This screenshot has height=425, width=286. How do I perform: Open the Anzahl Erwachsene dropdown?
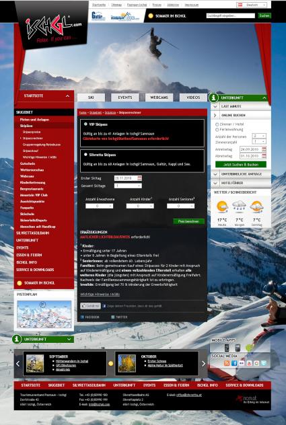click(100, 206)
